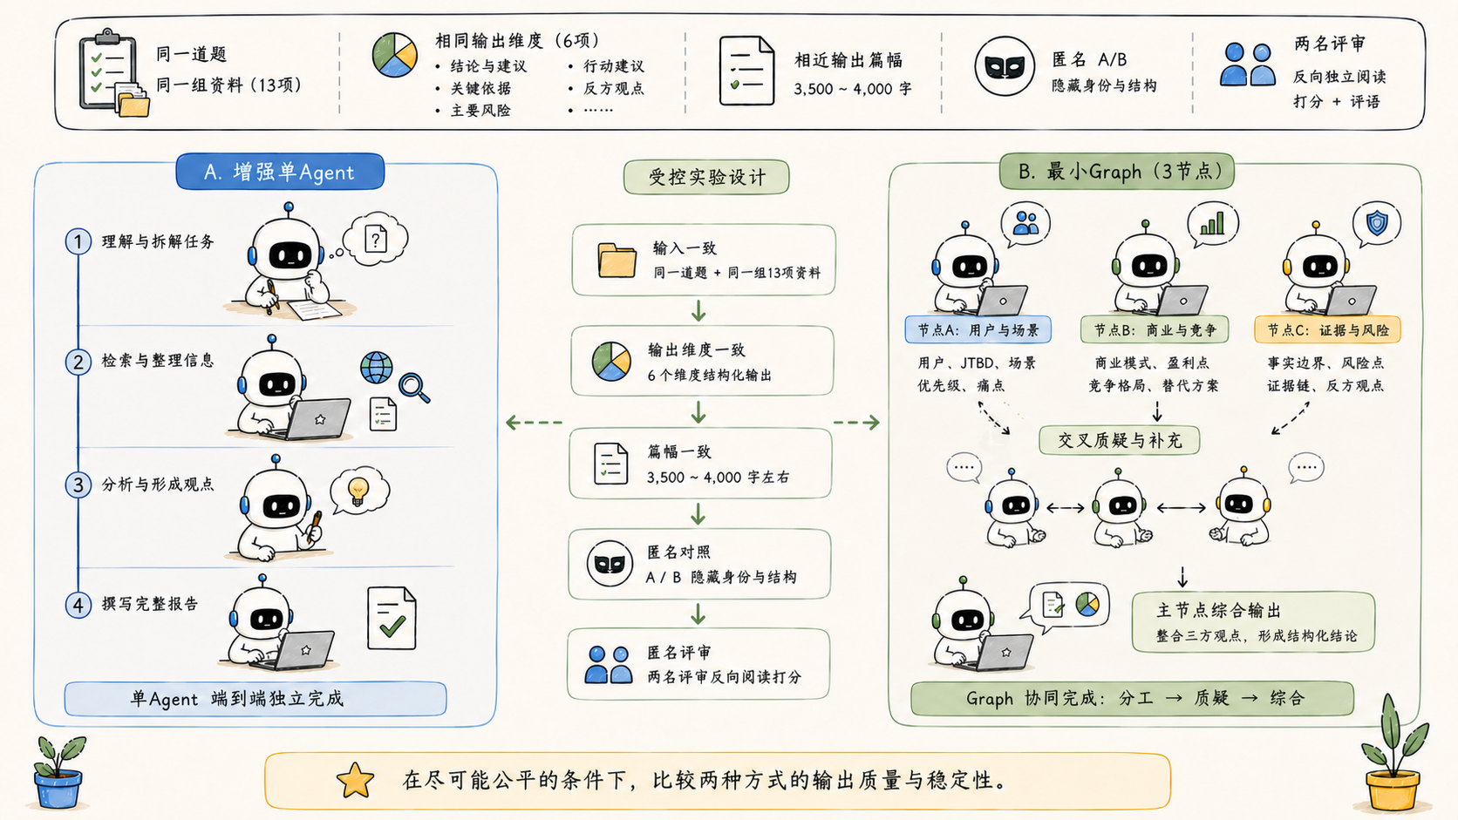Click the step 1 number circle
This screenshot has height=820, width=1458.
[x=78, y=241]
